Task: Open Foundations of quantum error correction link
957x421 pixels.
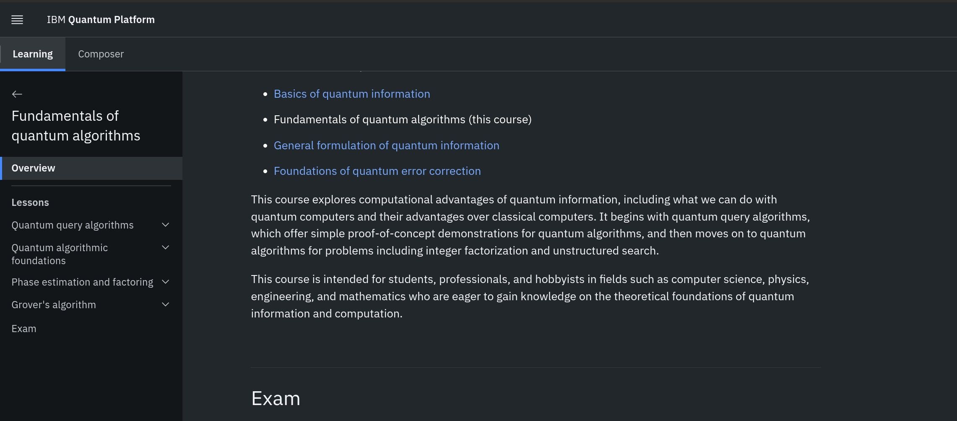Action: tap(377, 171)
